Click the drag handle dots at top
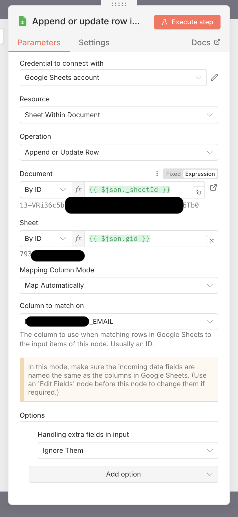The height and width of the screenshot is (517, 238). (119, 4)
